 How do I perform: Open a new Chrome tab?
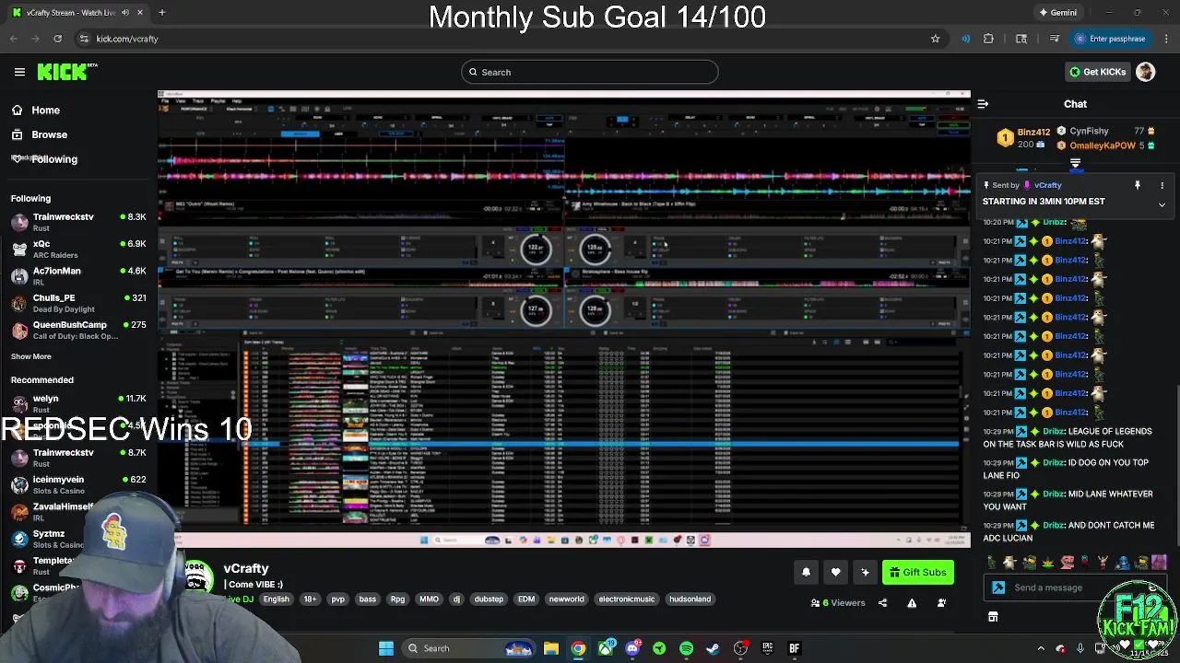click(x=161, y=13)
